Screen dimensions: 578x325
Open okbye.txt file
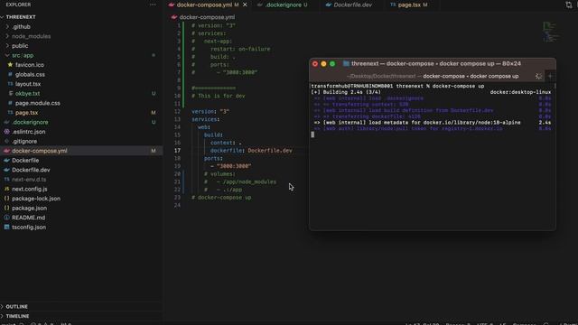pos(27,94)
